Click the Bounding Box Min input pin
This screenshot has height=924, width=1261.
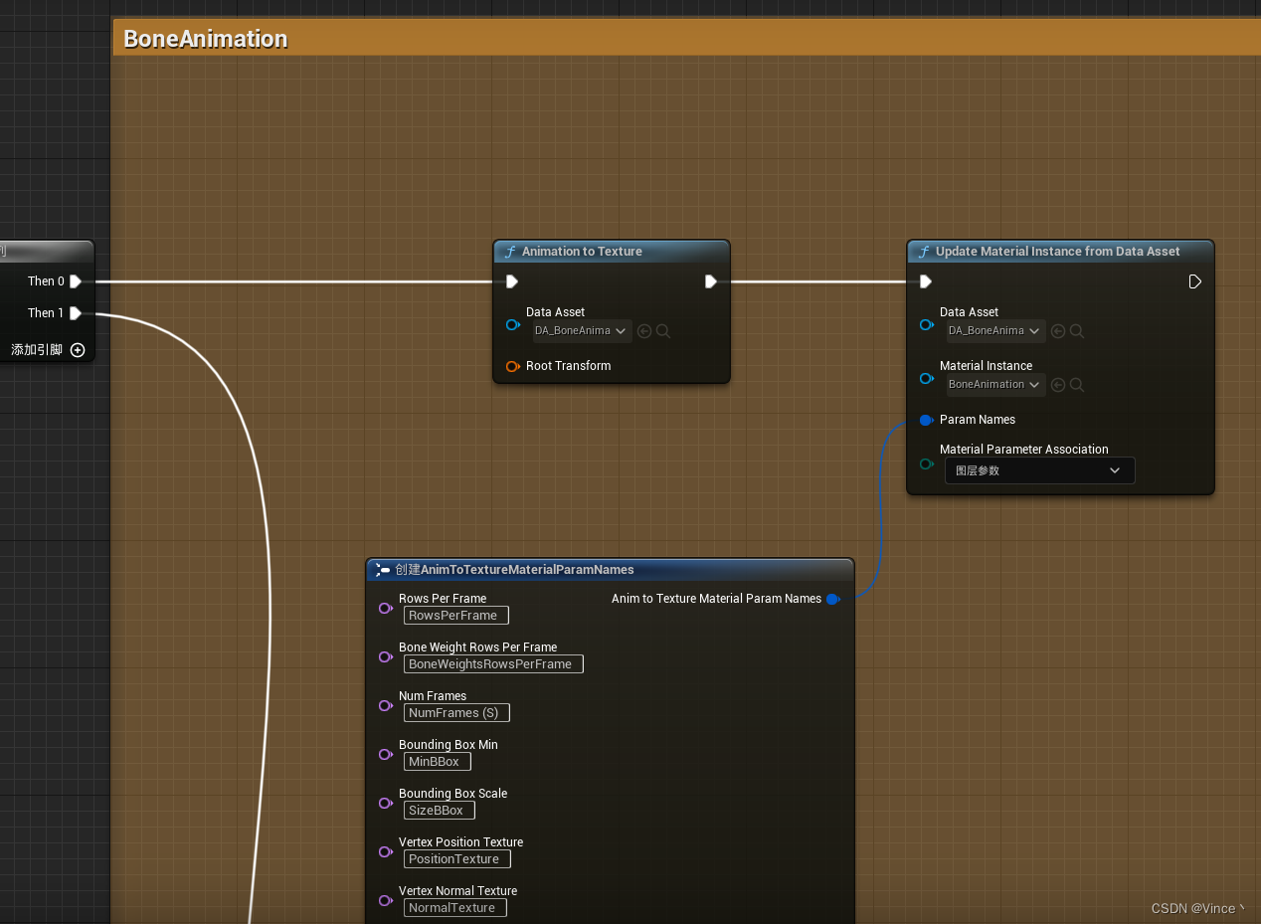[x=386, y=754]
